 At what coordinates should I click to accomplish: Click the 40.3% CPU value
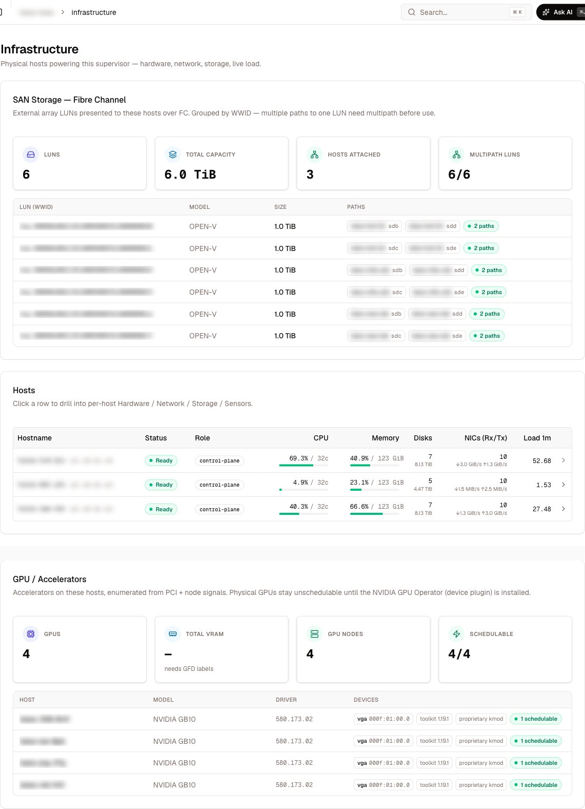coord(298,507)
